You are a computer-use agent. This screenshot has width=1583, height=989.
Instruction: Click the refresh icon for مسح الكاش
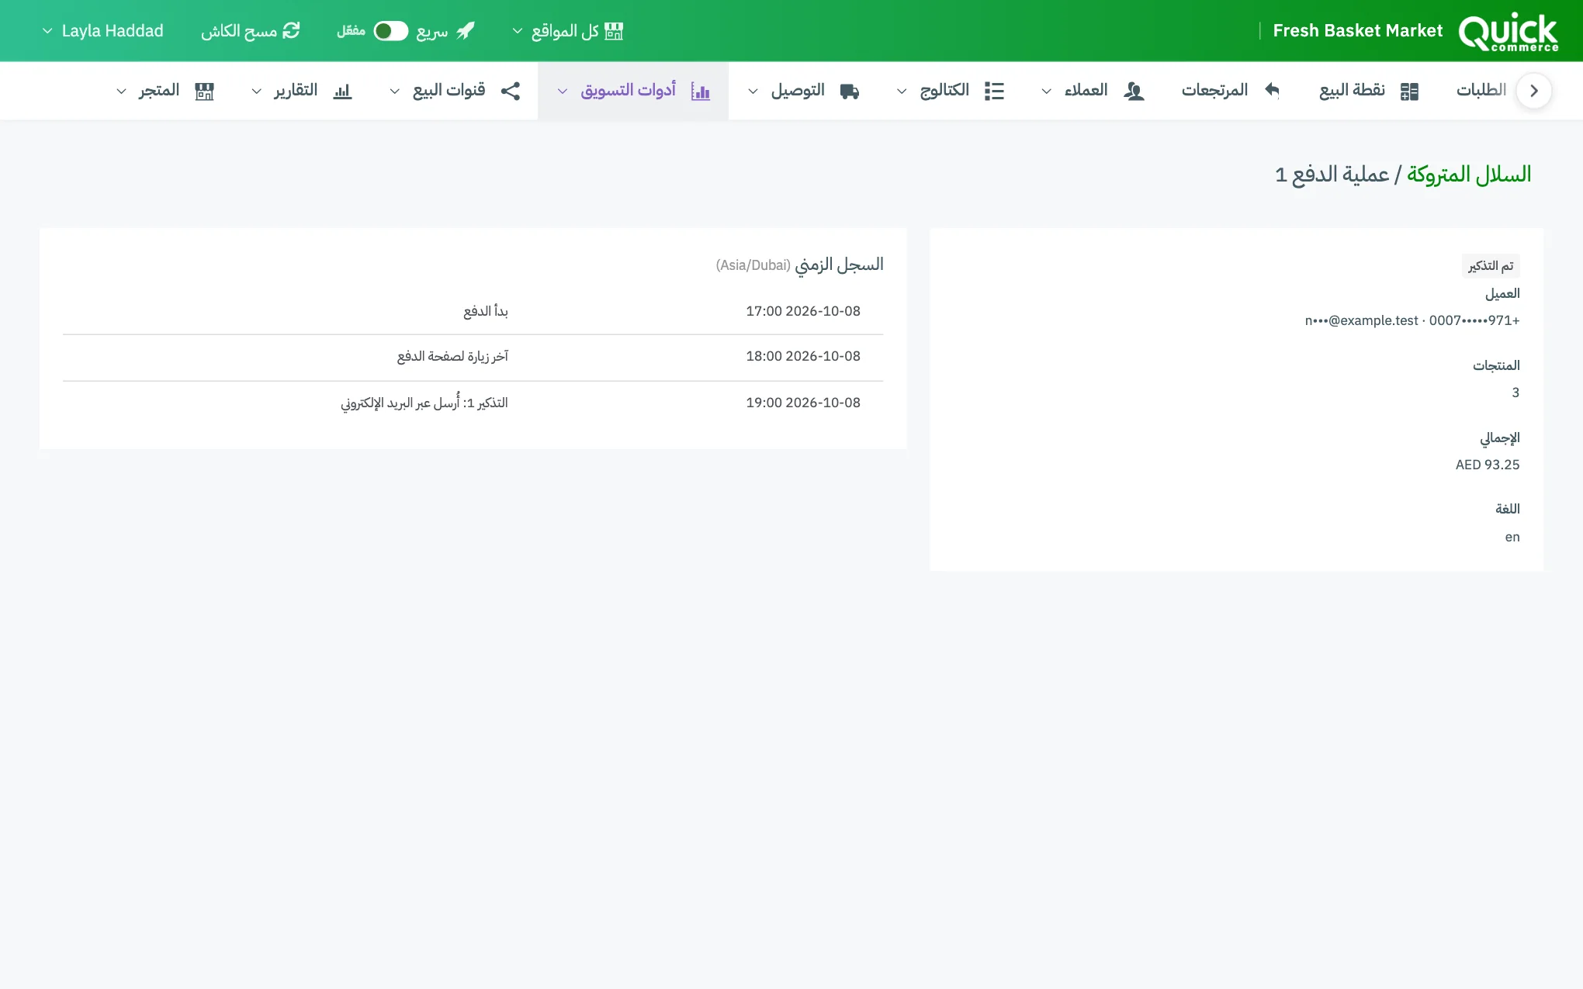click(x=291, y=31)
